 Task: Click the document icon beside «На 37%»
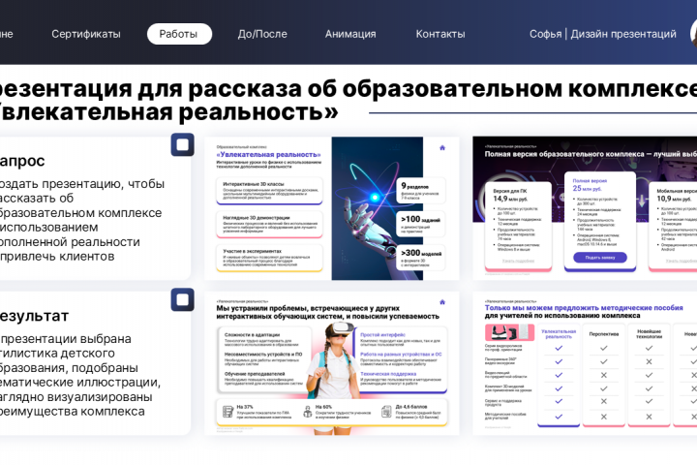point(228,412)
